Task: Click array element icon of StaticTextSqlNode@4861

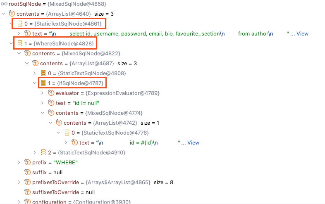Action: coord(20,24)
